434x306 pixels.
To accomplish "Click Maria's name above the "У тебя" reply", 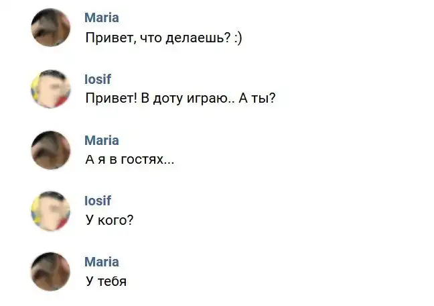I will [102, 262].
